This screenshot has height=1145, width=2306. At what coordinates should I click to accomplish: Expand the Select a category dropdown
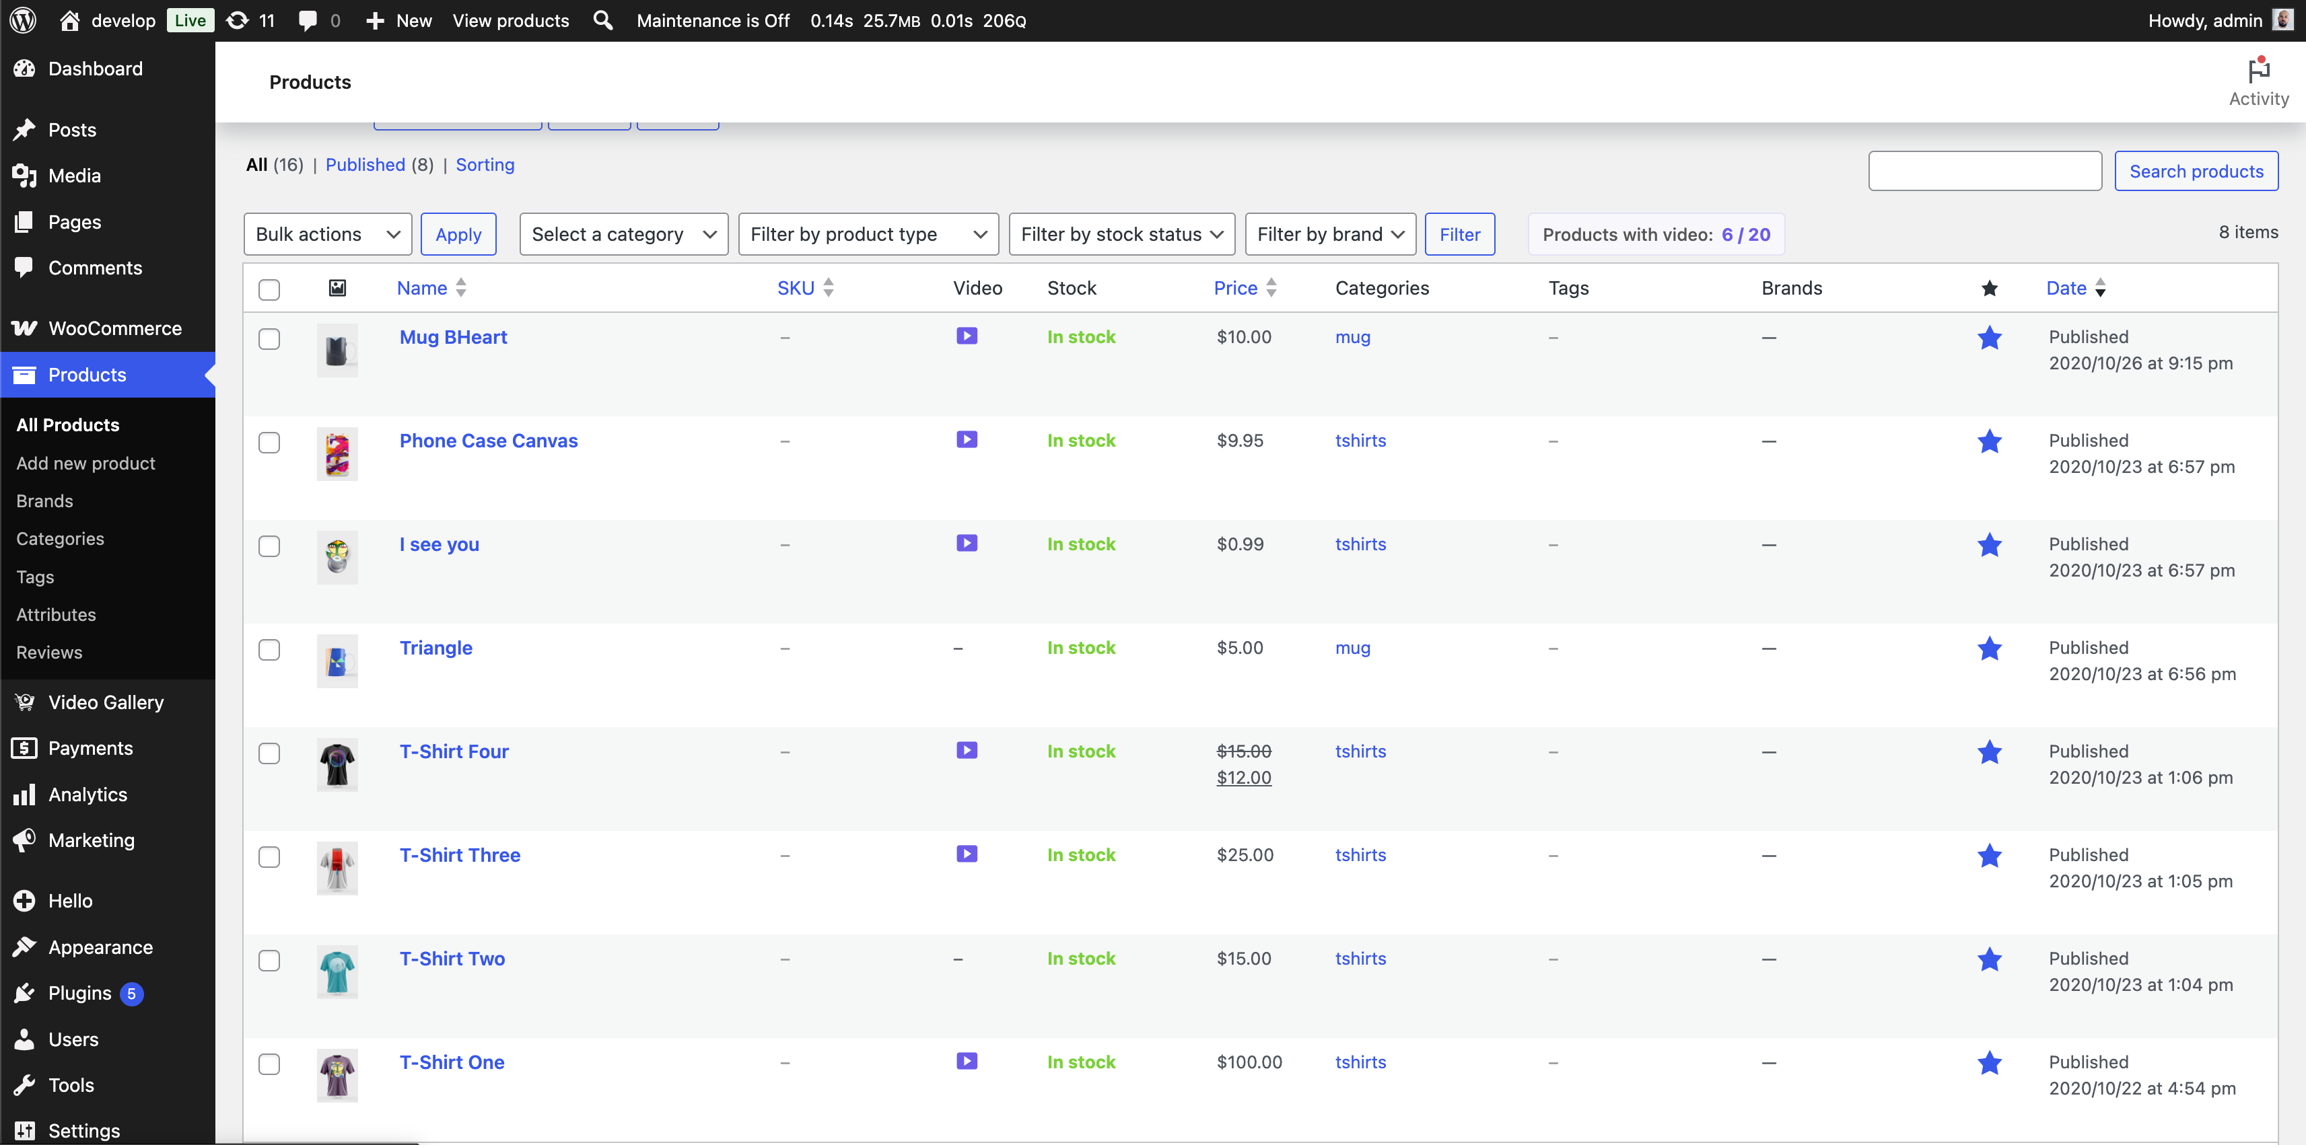click(623, 234)
